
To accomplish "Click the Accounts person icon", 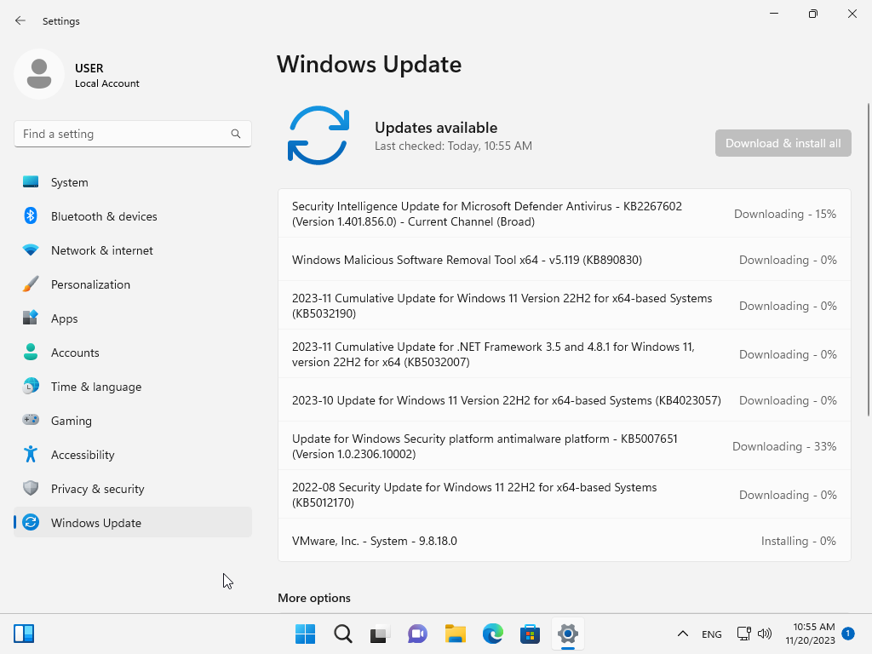I will click(31, 352).
